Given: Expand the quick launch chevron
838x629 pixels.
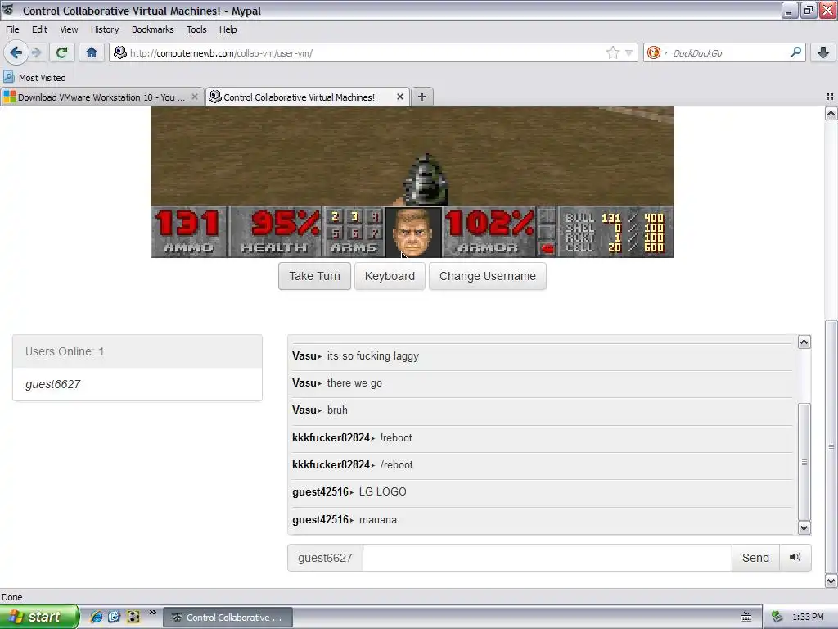Looking at the screenshot, I should pyautogui.click(x=153, y=613).
